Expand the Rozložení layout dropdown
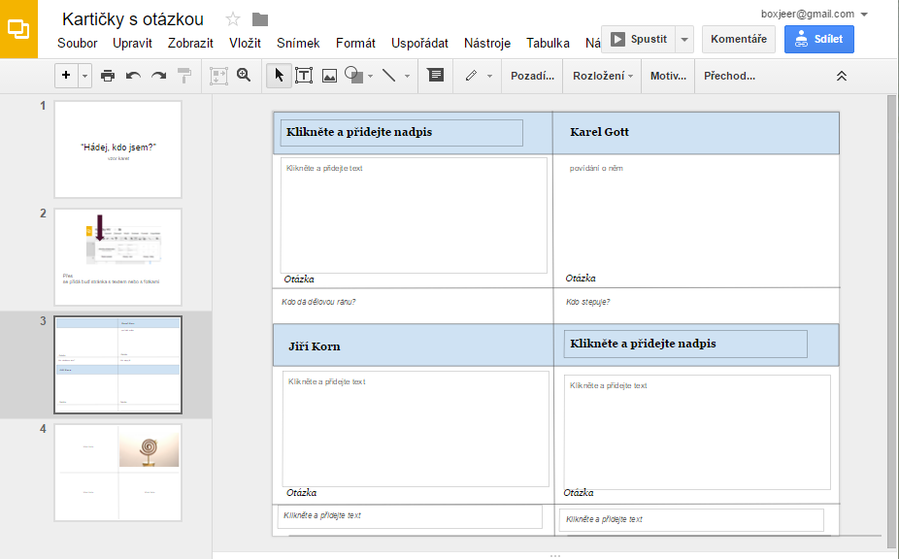Image resolution: width=899 pixels, height=559 pixels. [x=603, y=76]
